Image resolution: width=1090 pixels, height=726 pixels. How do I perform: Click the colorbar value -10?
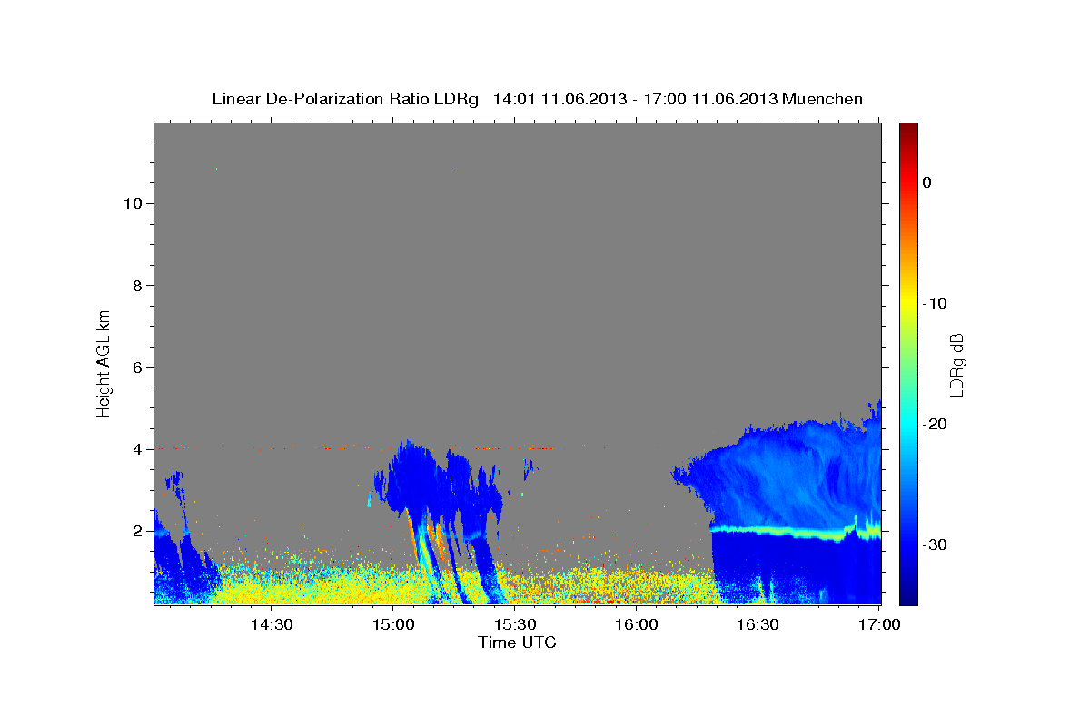click(x=936, y=303)
